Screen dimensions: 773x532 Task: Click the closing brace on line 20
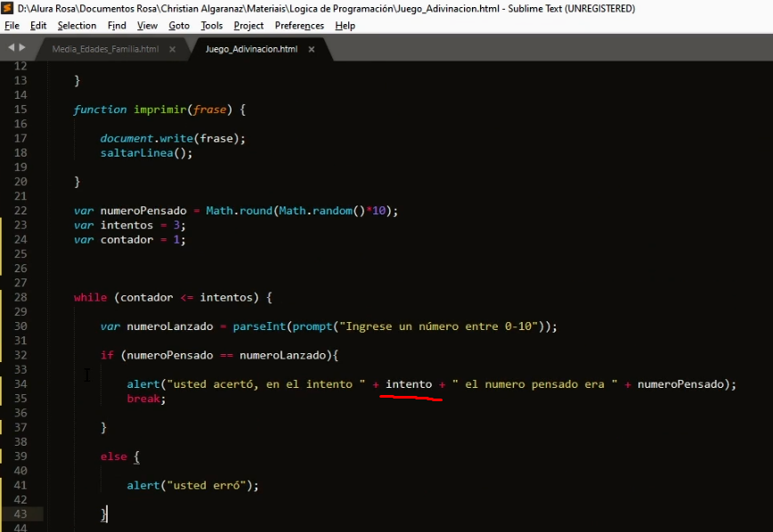(x=77, y=181)
